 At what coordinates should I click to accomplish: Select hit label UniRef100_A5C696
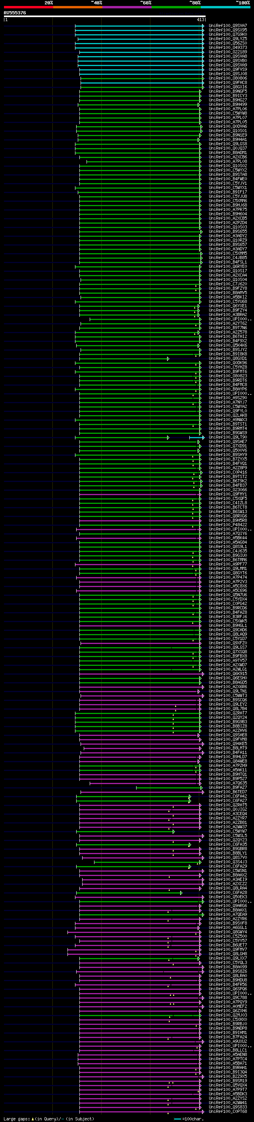click(228, 591)
